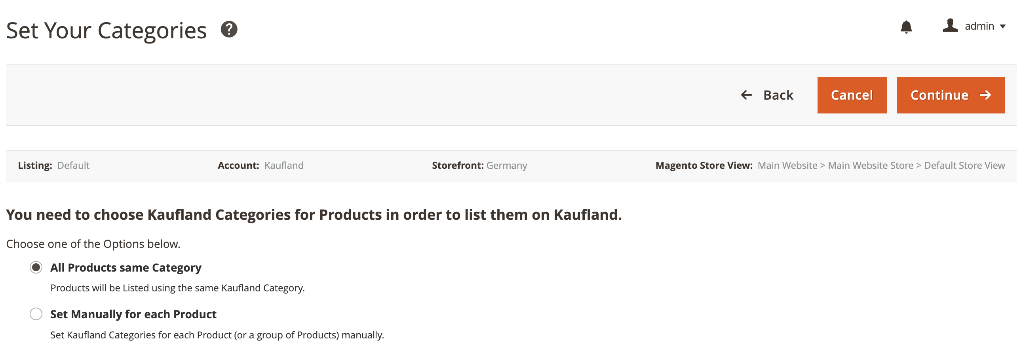Continue to the next step
This screenshot has height=355, width=1023.
pos(951,95)
